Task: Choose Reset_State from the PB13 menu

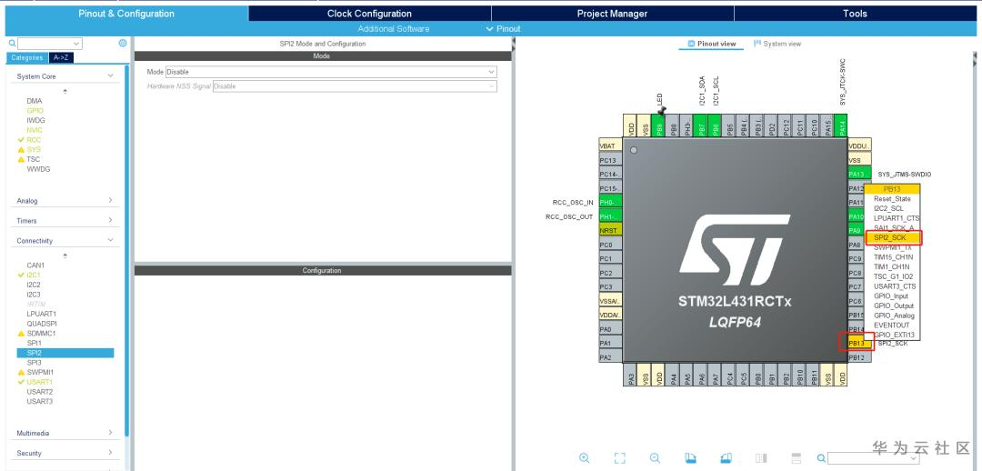Action: click(x=893, y=198)
